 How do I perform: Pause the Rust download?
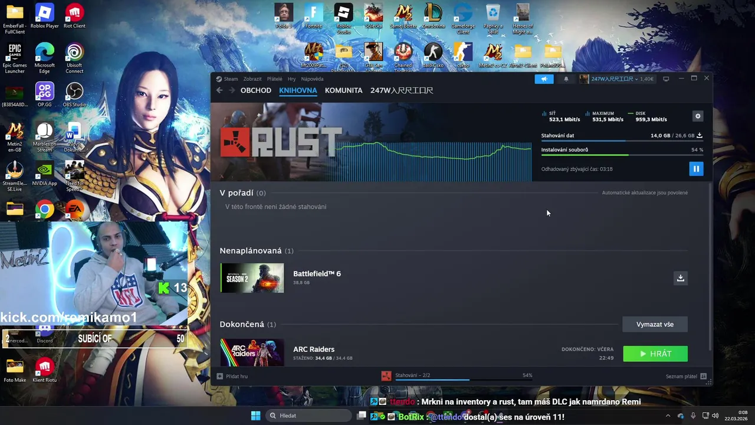(x=696, y=169)
